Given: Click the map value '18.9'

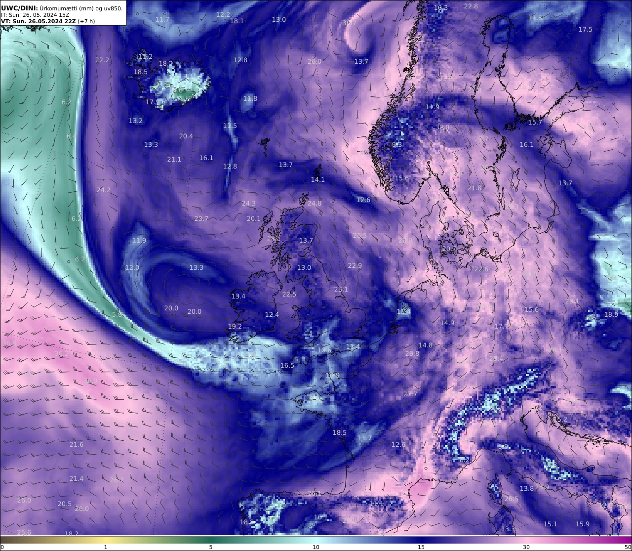Looking at the screenshot, I should 611,315.
